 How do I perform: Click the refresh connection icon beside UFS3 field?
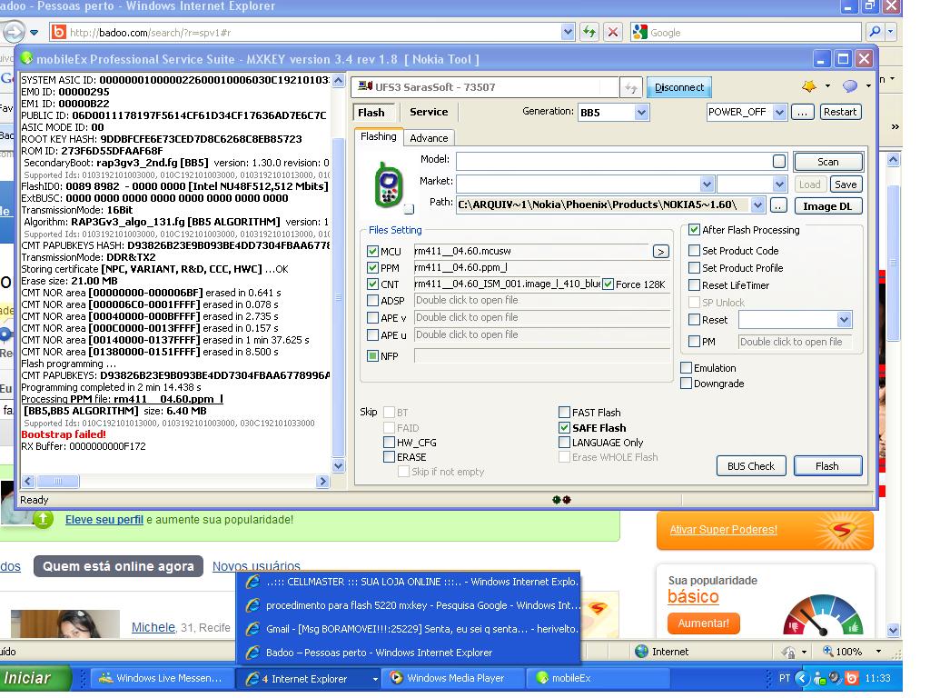pyautogui.click(x=630, y=88)
